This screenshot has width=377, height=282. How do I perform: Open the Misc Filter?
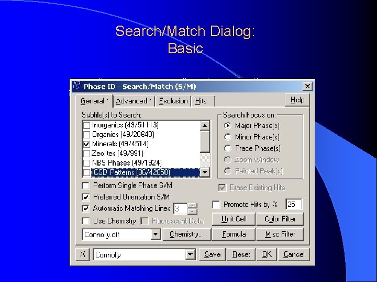coord(280,234)
